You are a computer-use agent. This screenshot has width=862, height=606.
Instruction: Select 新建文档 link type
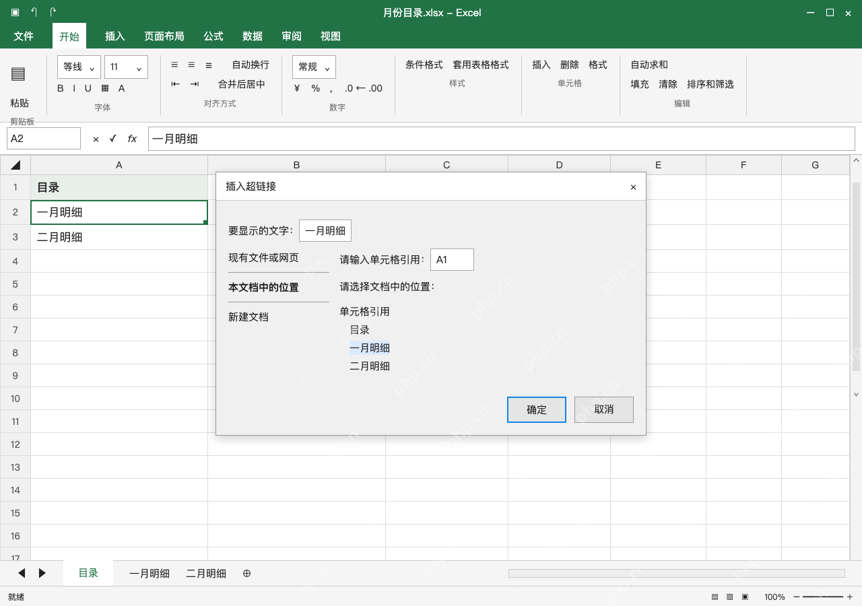coord(248,316)
